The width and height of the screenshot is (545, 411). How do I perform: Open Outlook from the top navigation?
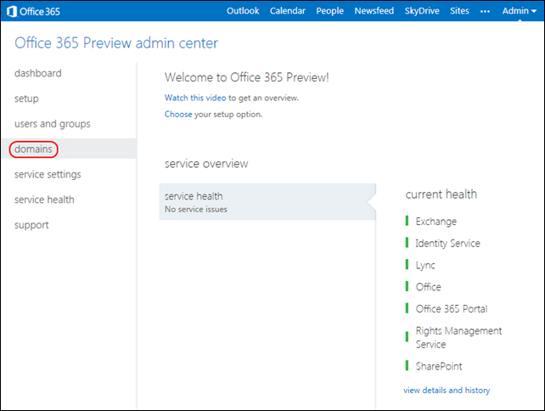click(x=244, y=11)
